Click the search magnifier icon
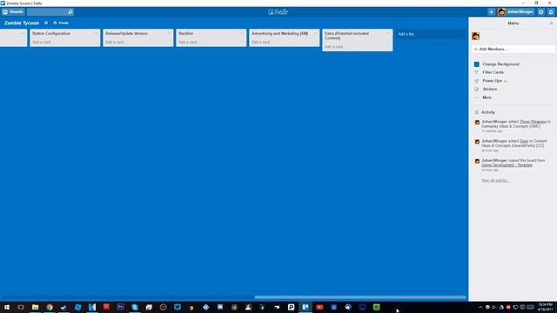 [70, 11]
